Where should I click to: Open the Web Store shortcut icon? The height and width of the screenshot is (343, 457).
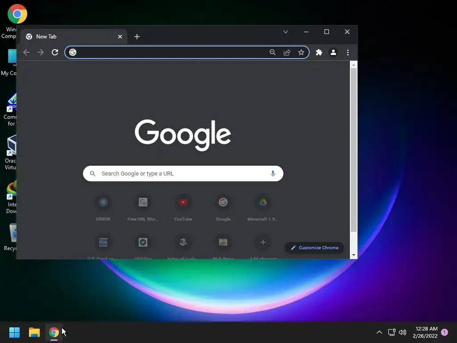[223, 242]
